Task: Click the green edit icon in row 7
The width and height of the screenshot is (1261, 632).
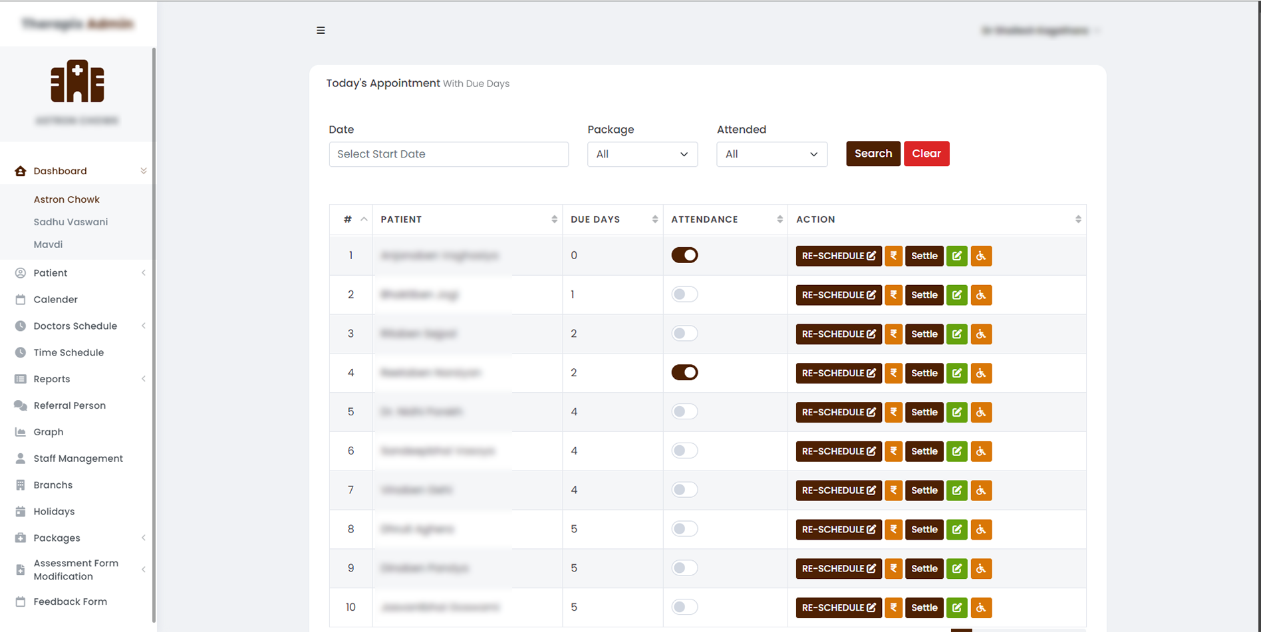Action: point(956,490)
